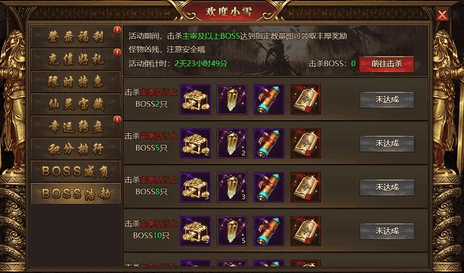Select scroll reward icon in BOSS5 row
Screen dimensions: 464x273
tap(269, 143)
